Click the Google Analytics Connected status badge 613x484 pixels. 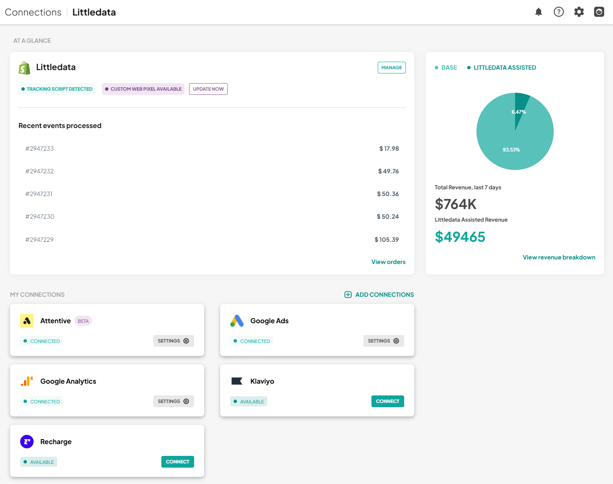[x=42, y=402]
